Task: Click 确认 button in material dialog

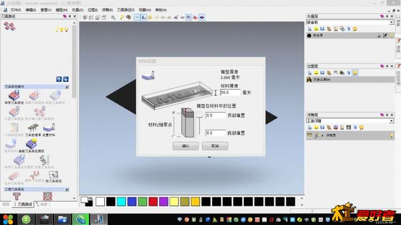Action: pyautogui.click(x=186, y=146)
